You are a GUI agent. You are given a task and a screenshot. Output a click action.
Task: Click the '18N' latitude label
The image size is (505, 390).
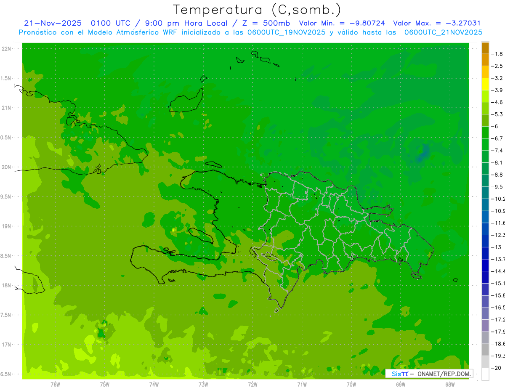pos(7,285)
